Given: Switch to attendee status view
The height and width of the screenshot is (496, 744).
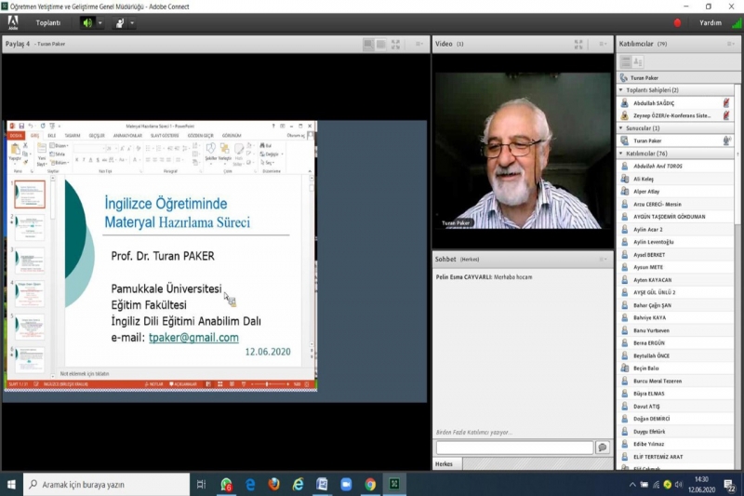Looking at the screenshot, I should tap(638, 61).
